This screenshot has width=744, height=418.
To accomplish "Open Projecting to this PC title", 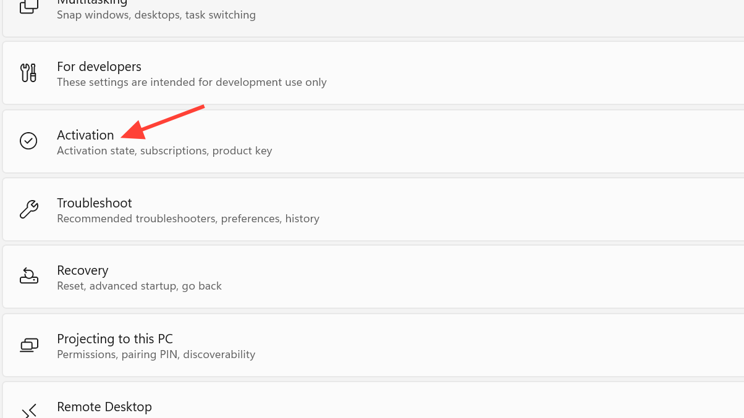I will pos(115,339).
